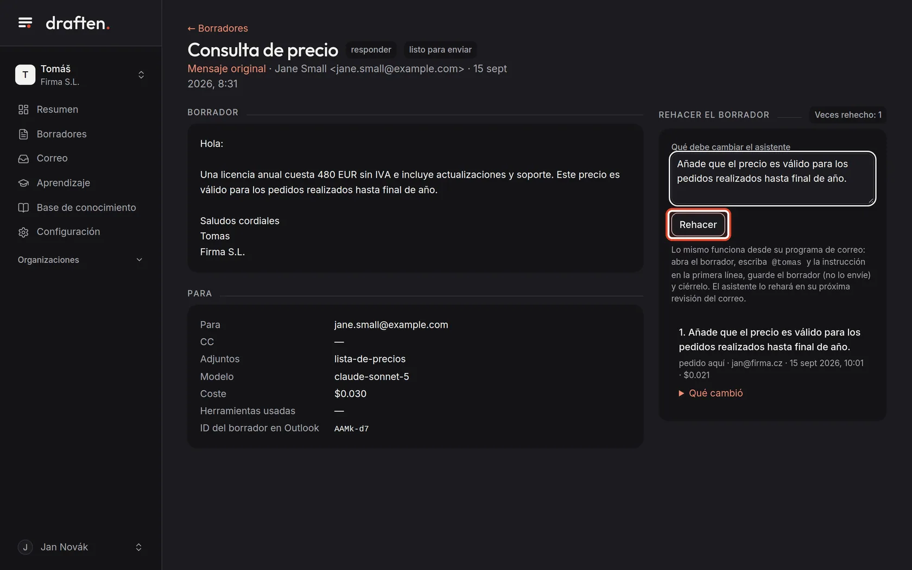Click the Correo inbox icon

point(23,159)
